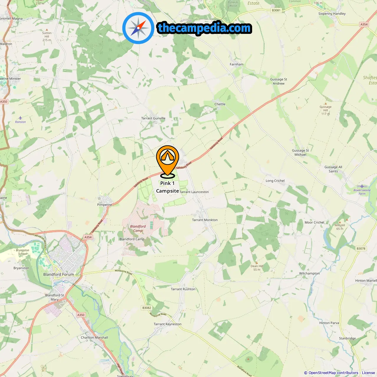Click the orange Pink 1 Campsite tent marker
Screen dimensions: 377x377
[168, 162]
